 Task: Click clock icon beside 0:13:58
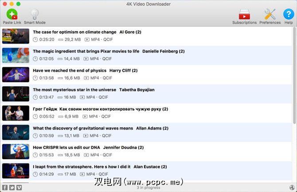click(35, 78)
